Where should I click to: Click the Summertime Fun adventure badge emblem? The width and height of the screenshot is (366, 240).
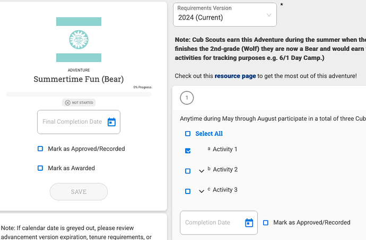click(79, 40)
